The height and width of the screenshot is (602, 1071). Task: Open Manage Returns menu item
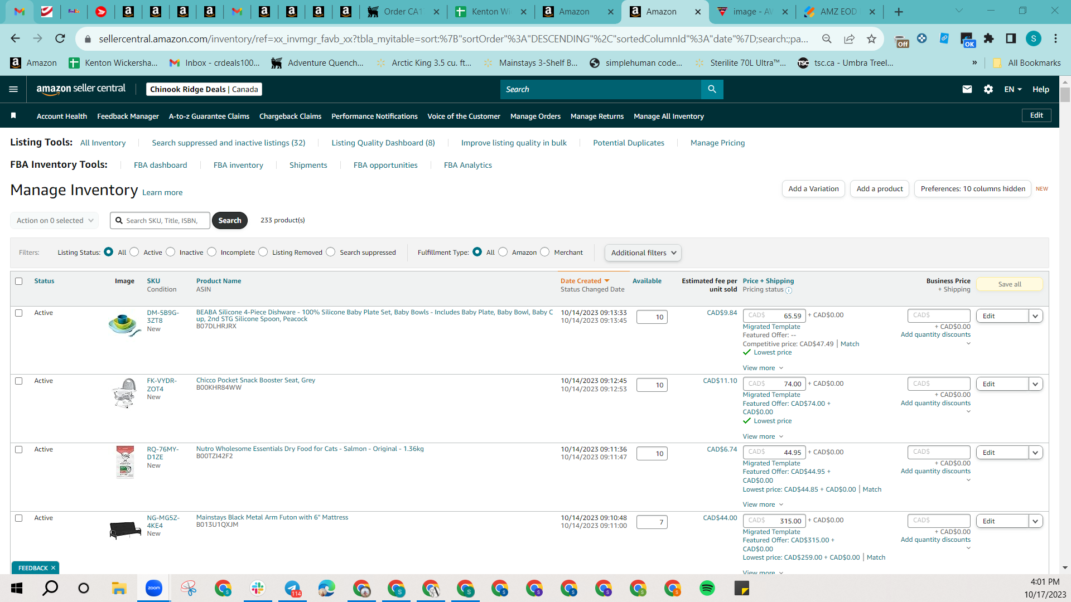(x=597, y=116)
